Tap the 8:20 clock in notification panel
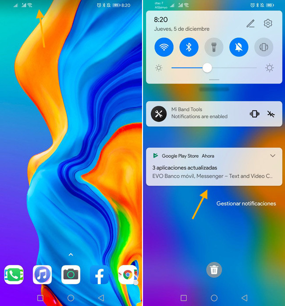Image resolution: width=285 pixels, height=306 pixels. pyautogui.click(x=161, y=19)
